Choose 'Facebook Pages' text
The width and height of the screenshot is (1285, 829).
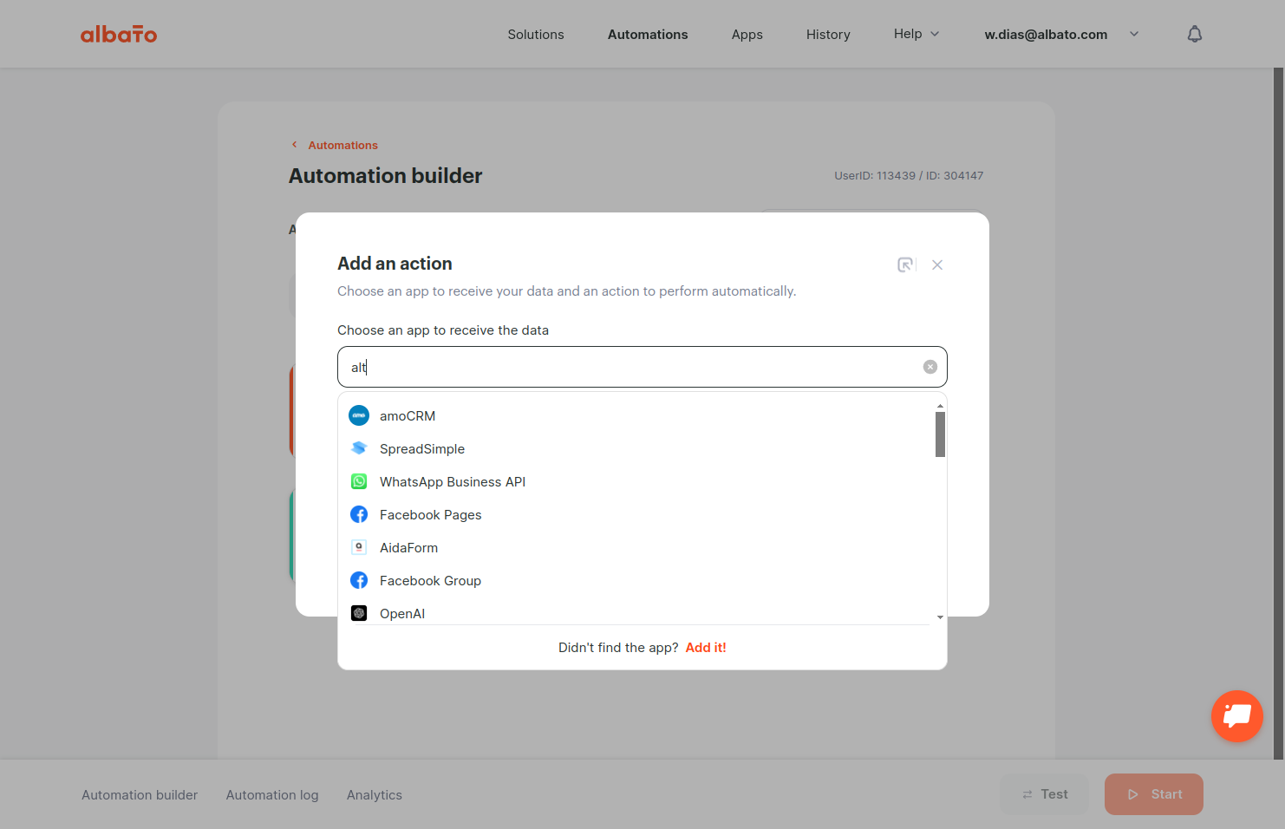pyautogui.click(x=431, y=515)
